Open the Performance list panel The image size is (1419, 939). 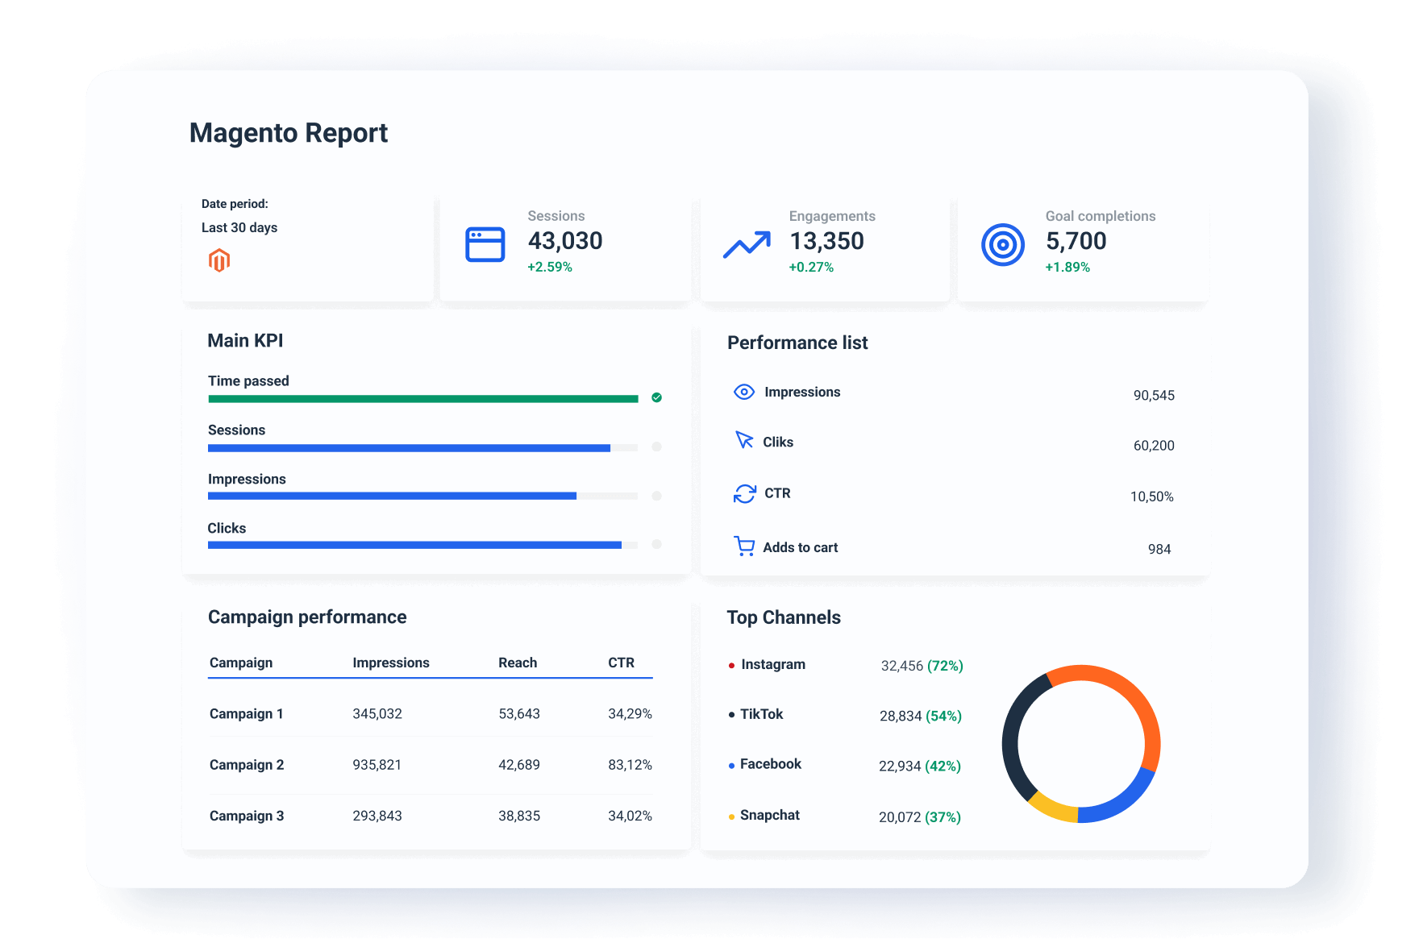(797, 343)
